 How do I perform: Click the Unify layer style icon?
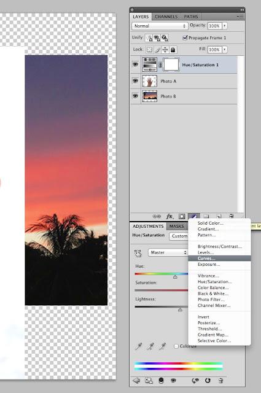click(x=165, y=38)
